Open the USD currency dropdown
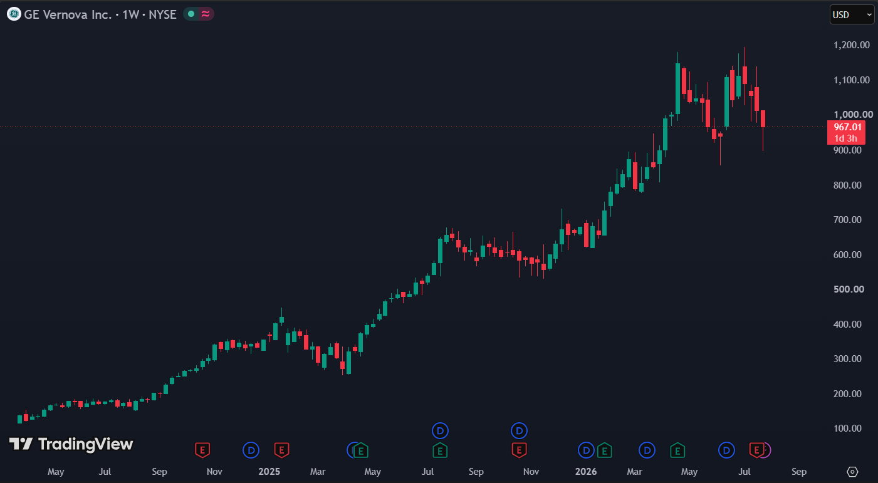This screenshot has width=878, height=483. pyautogui.click(x=852, y=14)
